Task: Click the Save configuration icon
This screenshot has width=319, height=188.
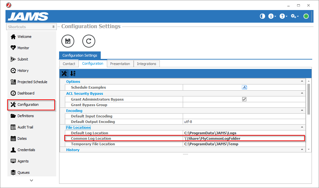Action: pos(68,41)
